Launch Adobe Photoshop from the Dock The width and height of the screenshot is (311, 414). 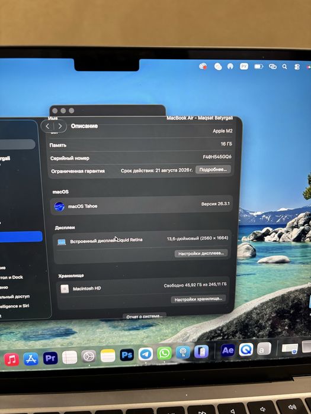coord(127,355)
